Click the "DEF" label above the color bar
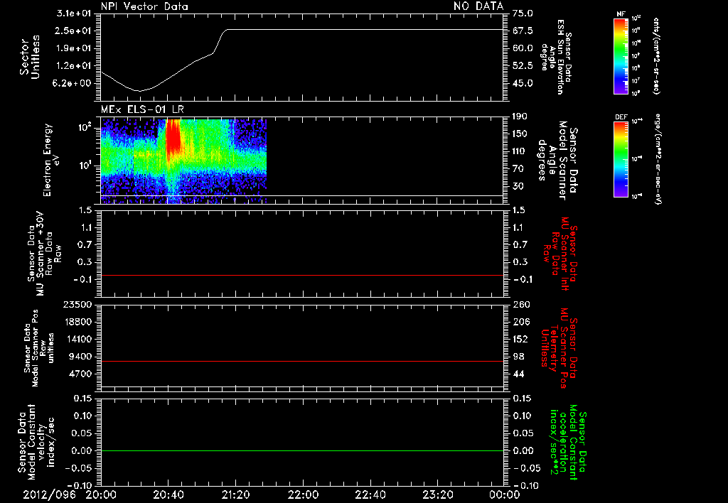 coord(621,117)
